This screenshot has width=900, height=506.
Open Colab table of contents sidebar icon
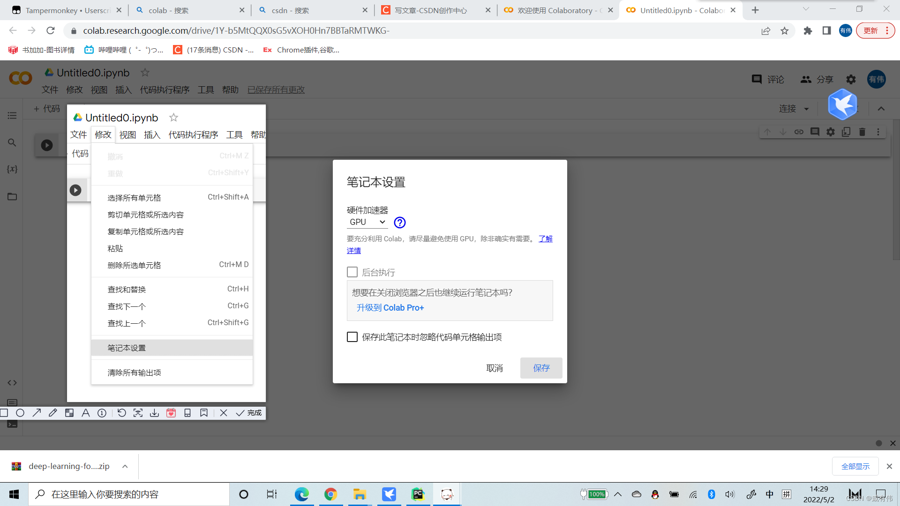(12, 115)
